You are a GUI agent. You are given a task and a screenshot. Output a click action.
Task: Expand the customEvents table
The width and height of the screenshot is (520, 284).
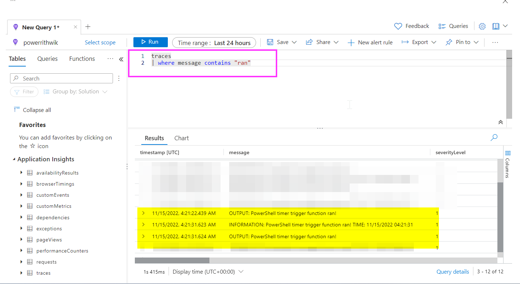click(x=22, y=195)
